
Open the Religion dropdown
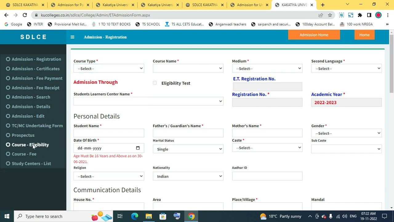pyautogui.click(x=109, y=176)
